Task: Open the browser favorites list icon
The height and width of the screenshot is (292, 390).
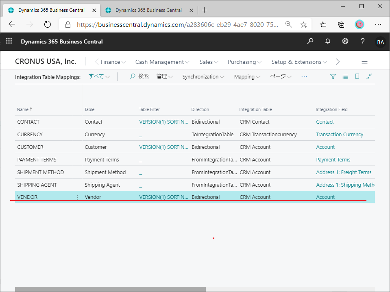Action: click(x=323, y=24)
